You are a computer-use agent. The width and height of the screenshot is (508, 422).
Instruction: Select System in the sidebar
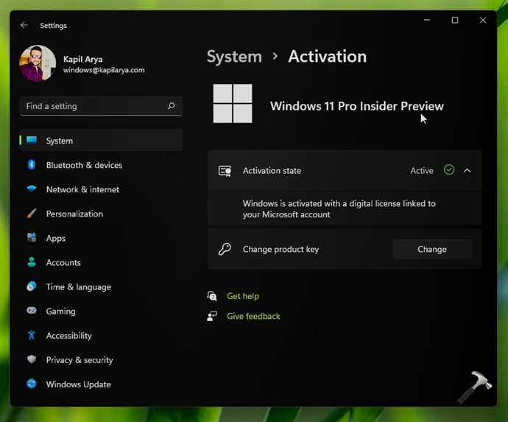coord(60,141)
